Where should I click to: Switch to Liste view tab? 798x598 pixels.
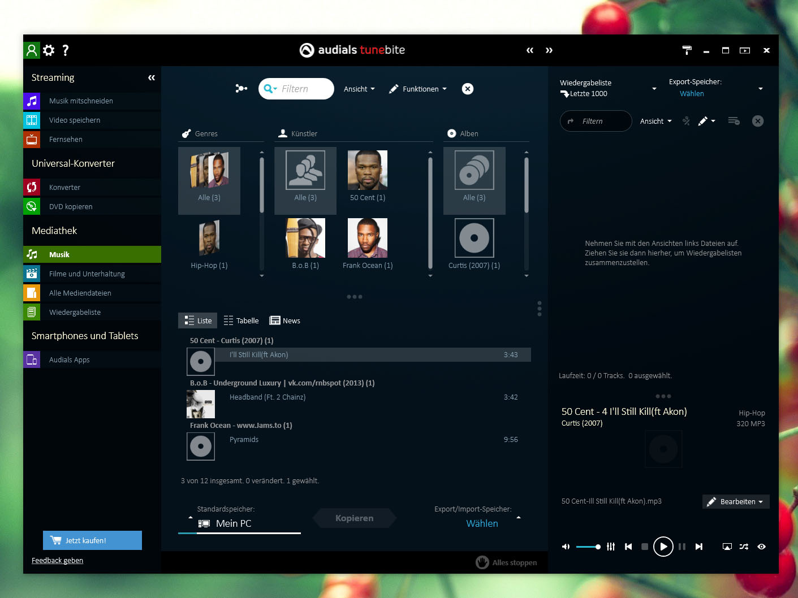198,320
